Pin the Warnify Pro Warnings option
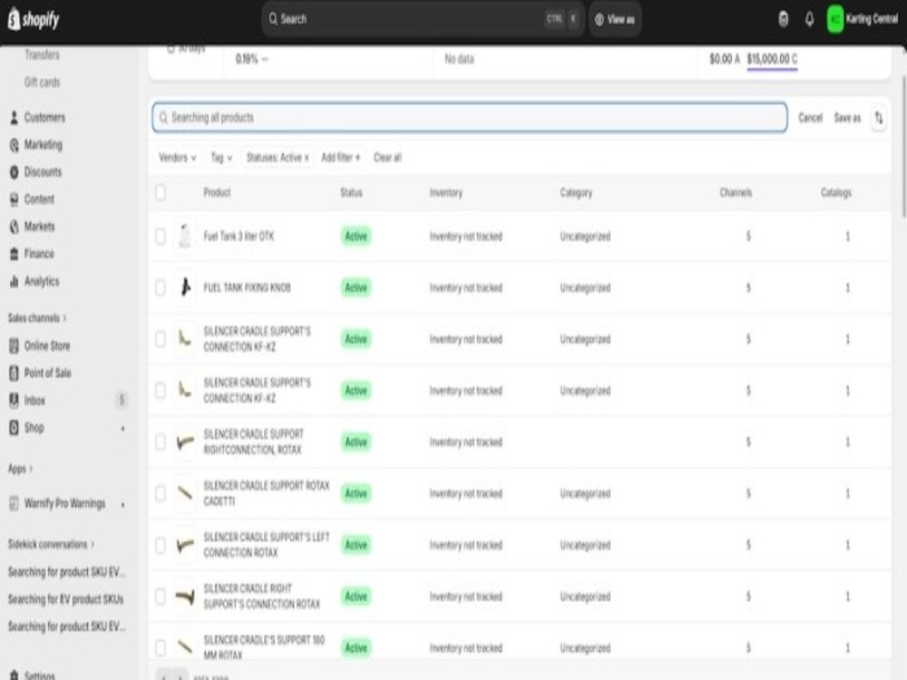The width and height of the screenshot is (907, 680). tap(122, 504)
